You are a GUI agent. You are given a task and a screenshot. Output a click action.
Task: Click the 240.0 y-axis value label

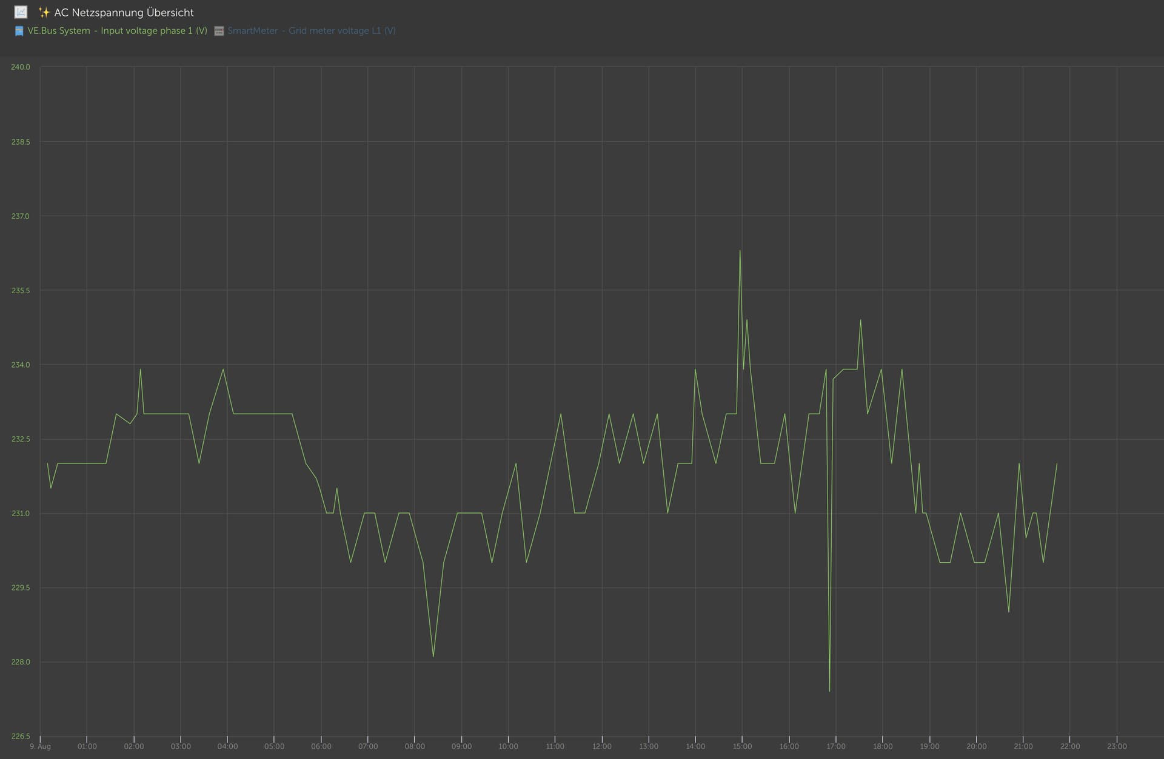tap(20, 67)
